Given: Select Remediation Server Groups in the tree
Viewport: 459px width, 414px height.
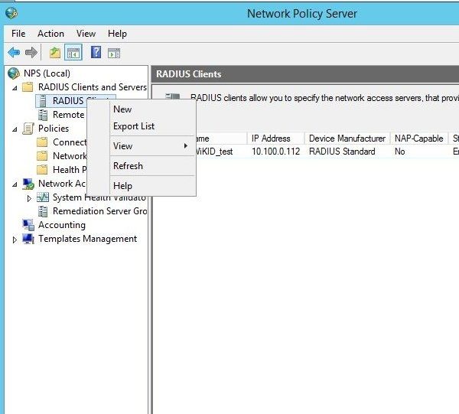Looking at the screenshot, I should [99, 211].
